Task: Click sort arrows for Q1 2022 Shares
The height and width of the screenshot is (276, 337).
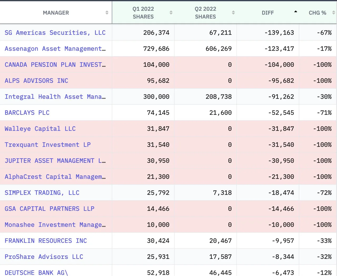Action: [x=171, y=13]
